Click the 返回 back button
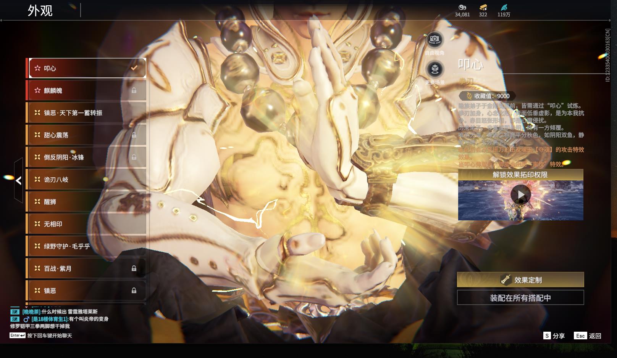This screenshot has height=358, width=617. (588, 336)
